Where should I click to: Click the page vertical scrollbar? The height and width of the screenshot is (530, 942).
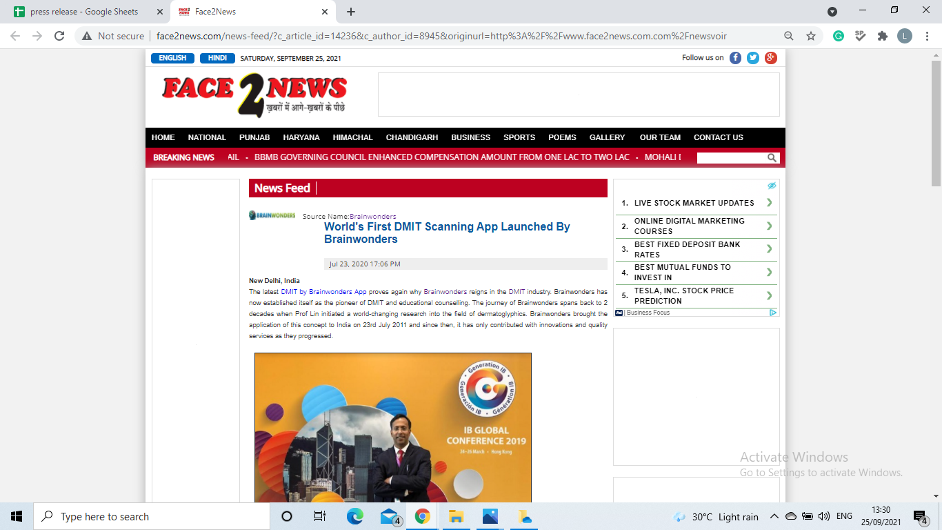(x=936, y=124)
